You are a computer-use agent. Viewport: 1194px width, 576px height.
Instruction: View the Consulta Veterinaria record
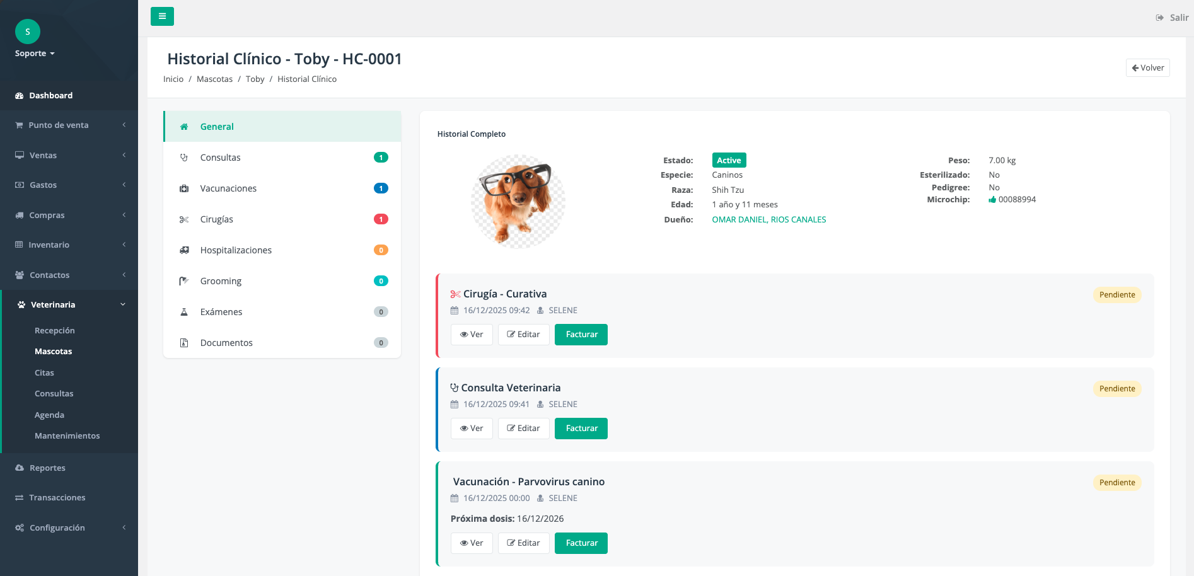coord(472,429)
